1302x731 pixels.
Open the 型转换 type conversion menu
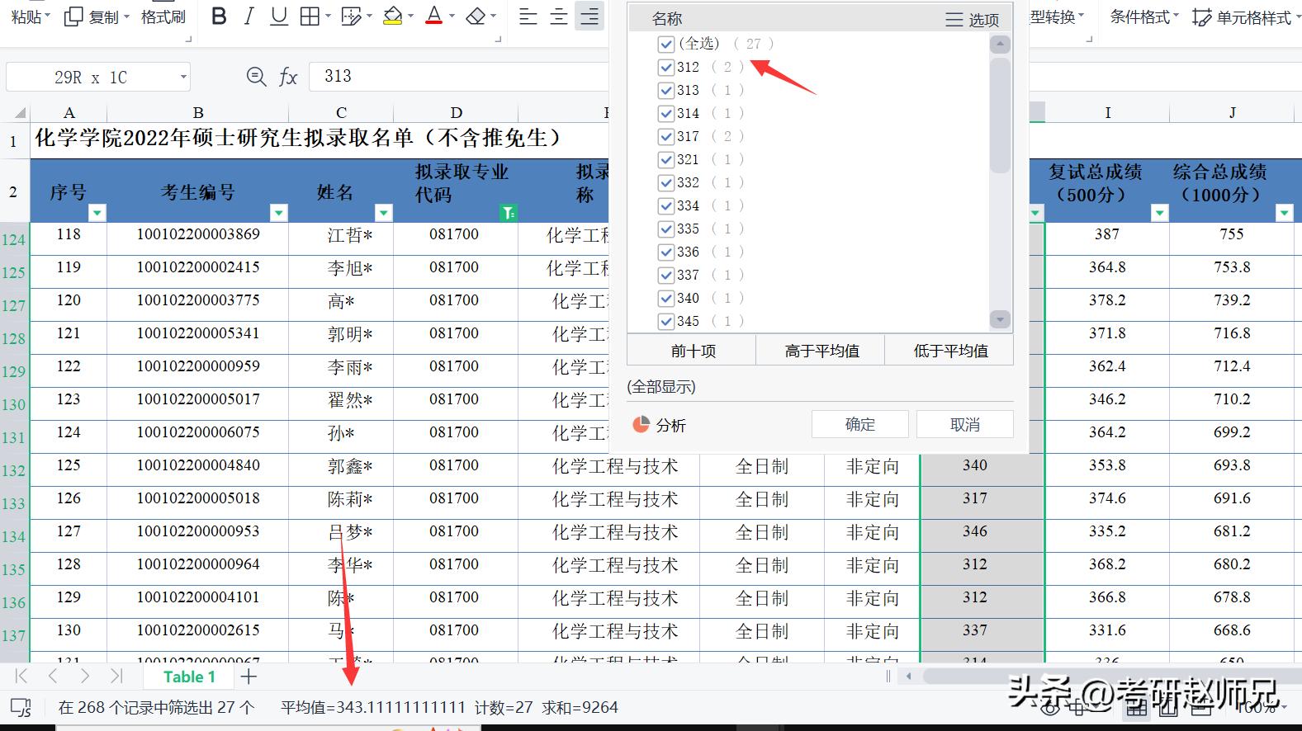pyautogui.click(x=1057, y=17)
